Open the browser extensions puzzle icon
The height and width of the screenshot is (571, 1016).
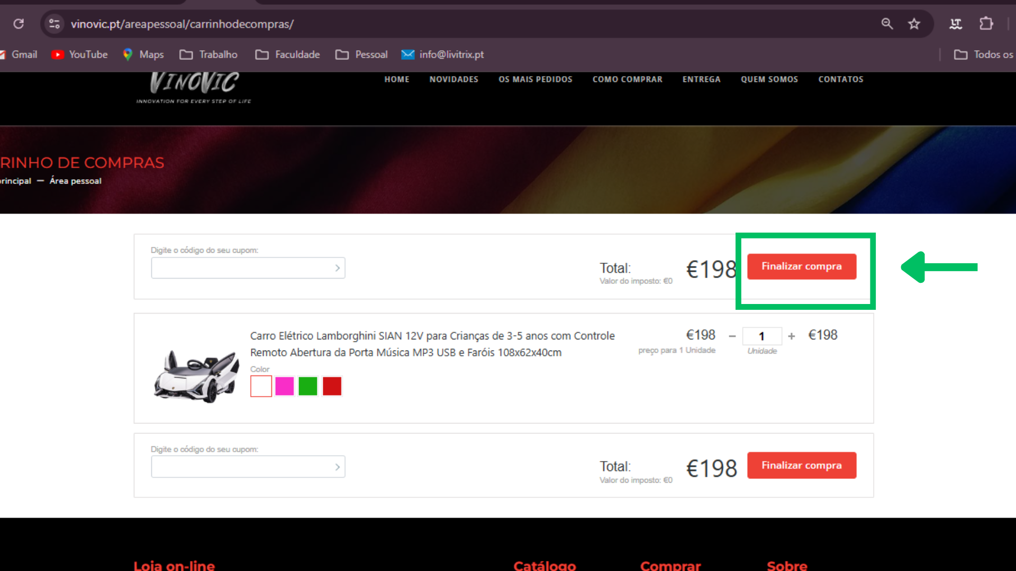(986, 24)
